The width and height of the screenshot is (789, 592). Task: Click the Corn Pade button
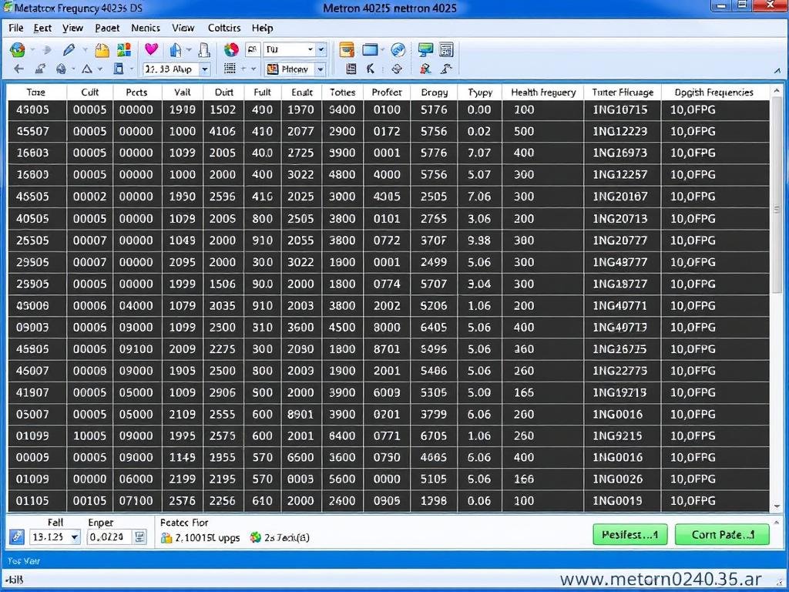coord(721,533)
